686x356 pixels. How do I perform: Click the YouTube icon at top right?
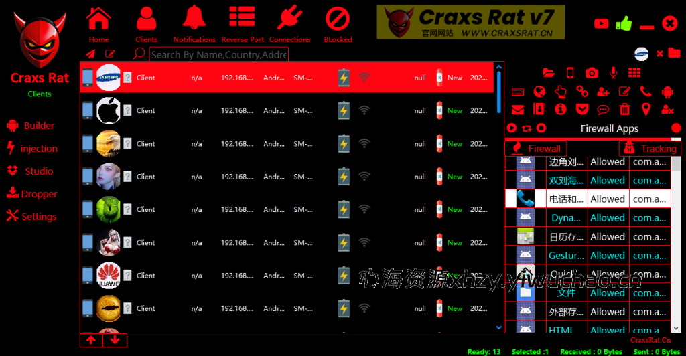pos(601,23)
